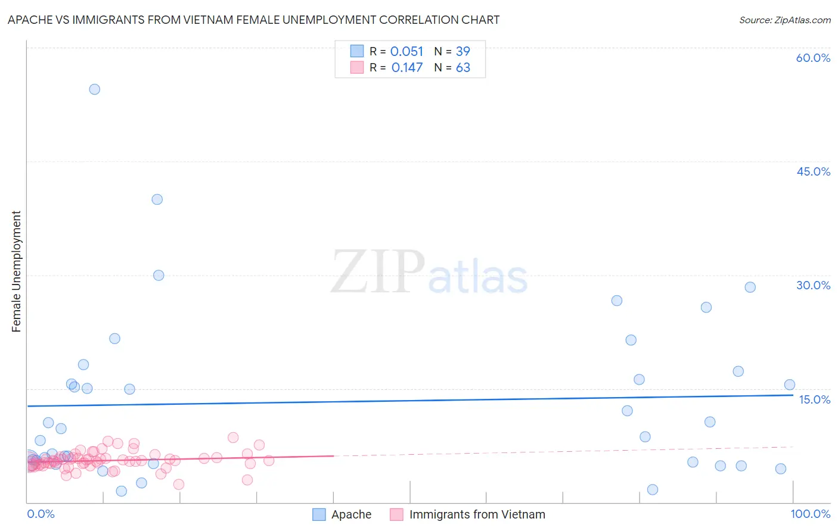838x531 pixels.
Task: Click the pink swatch beside R = 0.147
Action: pos(357,67)
